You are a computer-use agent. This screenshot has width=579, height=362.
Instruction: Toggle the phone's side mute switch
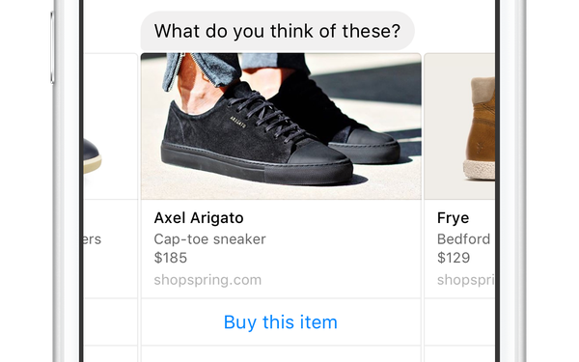tap(52, 47)
